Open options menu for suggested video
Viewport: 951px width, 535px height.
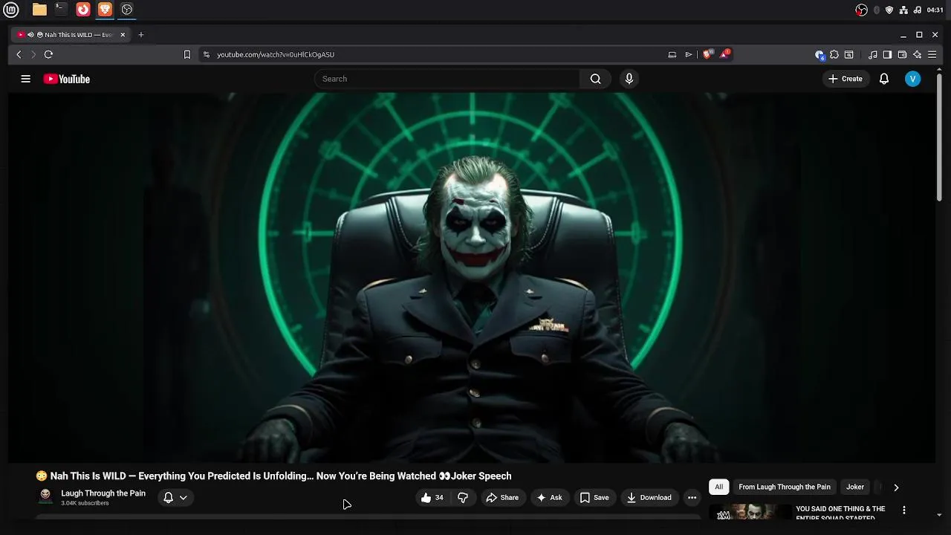pos(904,510)
